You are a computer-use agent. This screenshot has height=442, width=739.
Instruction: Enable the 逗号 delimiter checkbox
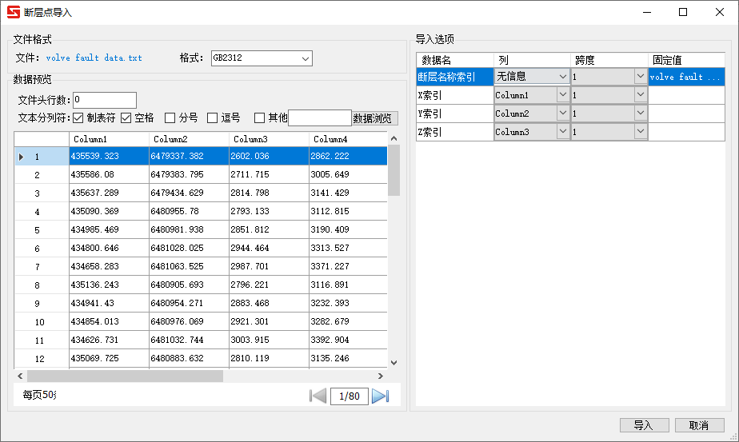(213, 117)
